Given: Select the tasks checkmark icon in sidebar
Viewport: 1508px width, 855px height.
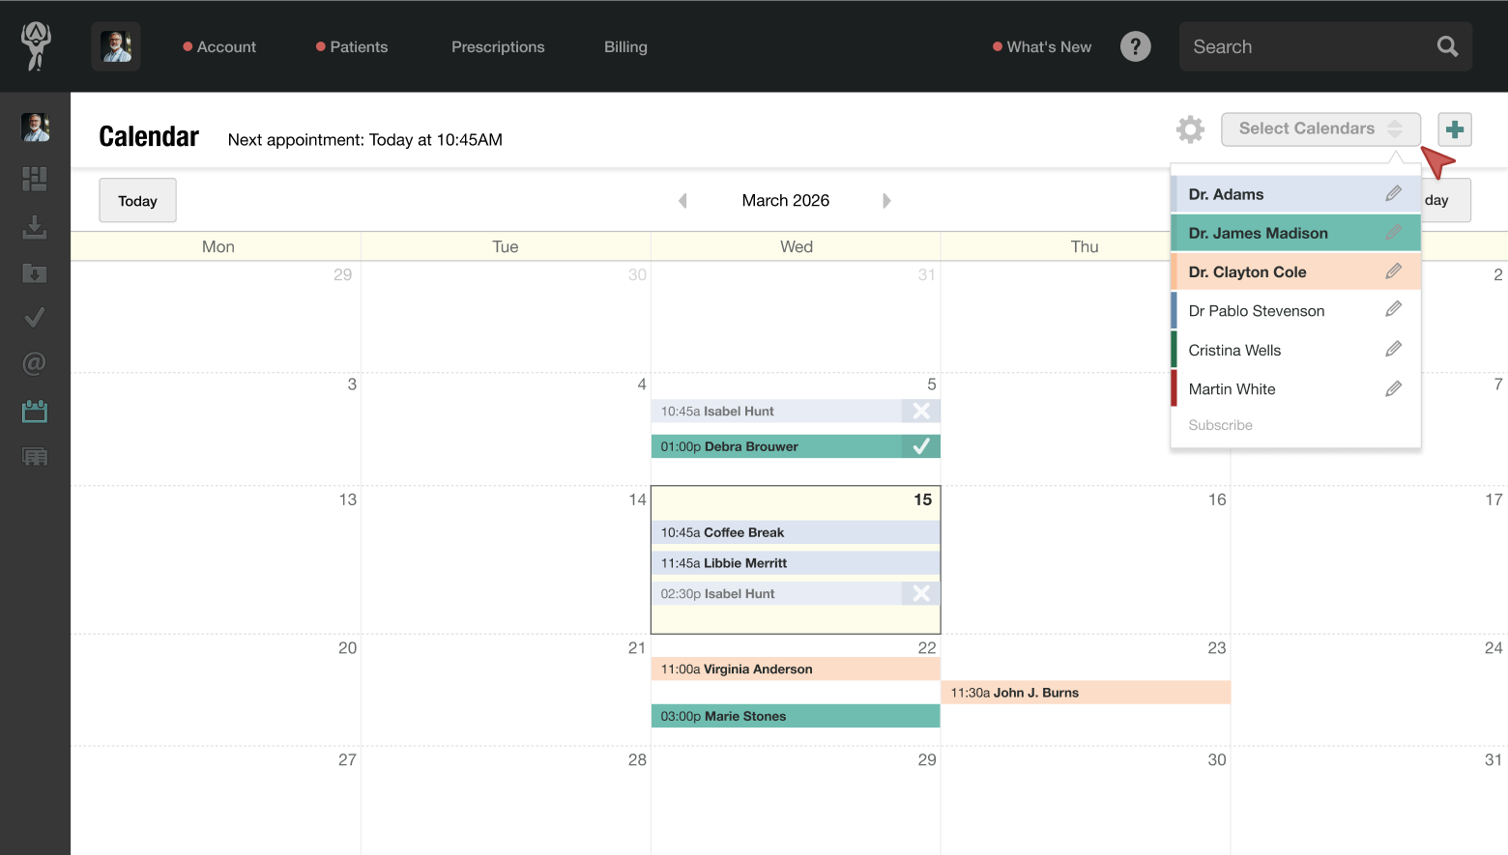Looking at the screenshot, I should pos(34,317).
